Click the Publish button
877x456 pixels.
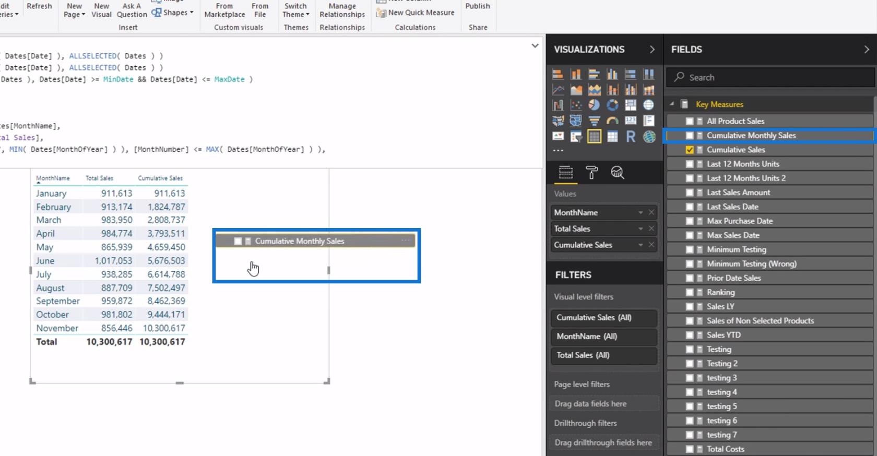pos(477,6)
